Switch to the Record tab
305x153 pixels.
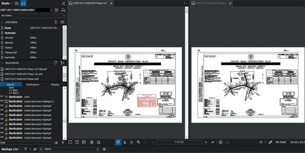[10, 85]
